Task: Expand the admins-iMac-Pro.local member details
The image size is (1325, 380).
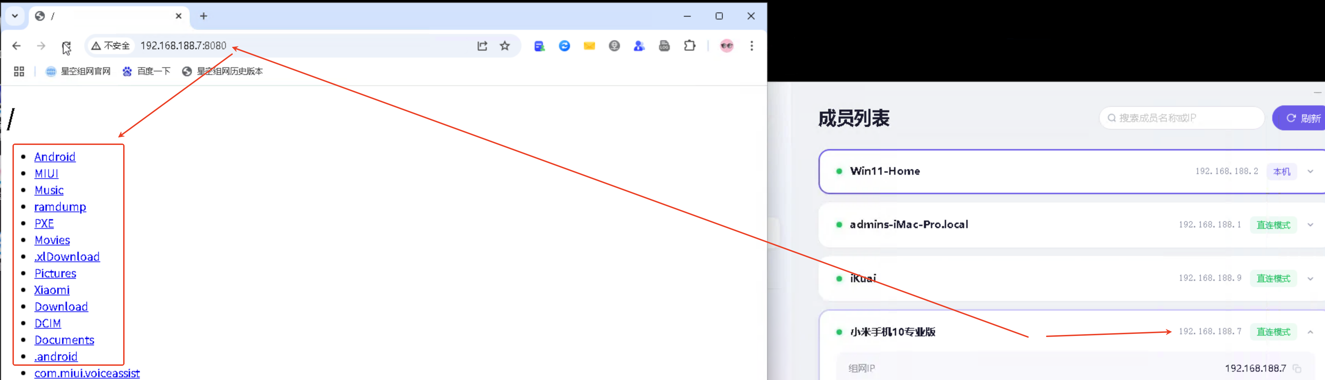Action: pos(1310,225)
